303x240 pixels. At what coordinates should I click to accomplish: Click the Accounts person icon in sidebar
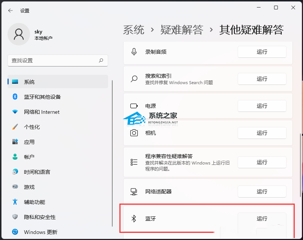click(15, 157)
